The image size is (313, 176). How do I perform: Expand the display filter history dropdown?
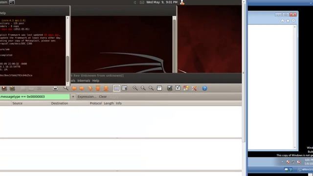pos(73,97)
